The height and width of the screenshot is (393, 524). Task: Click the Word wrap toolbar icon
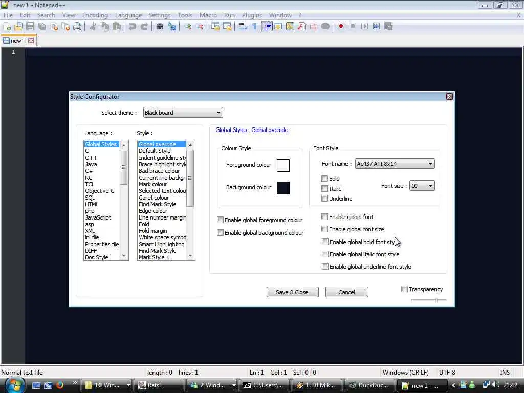tap(243, 27)
